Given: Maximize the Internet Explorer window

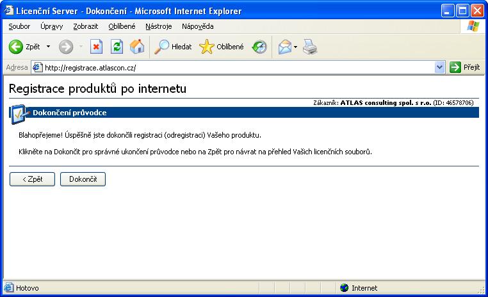Looking at the screenshot, I should (462, 11).
